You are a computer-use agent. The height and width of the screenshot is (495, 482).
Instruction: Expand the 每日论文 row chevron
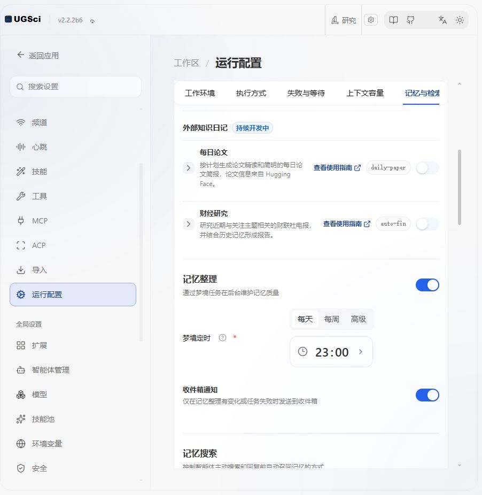coord(189,168)
